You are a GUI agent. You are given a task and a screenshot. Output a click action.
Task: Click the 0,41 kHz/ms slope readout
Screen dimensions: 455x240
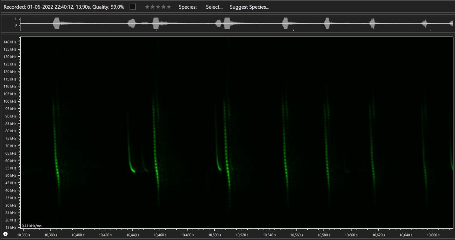(x=31, y=226)
